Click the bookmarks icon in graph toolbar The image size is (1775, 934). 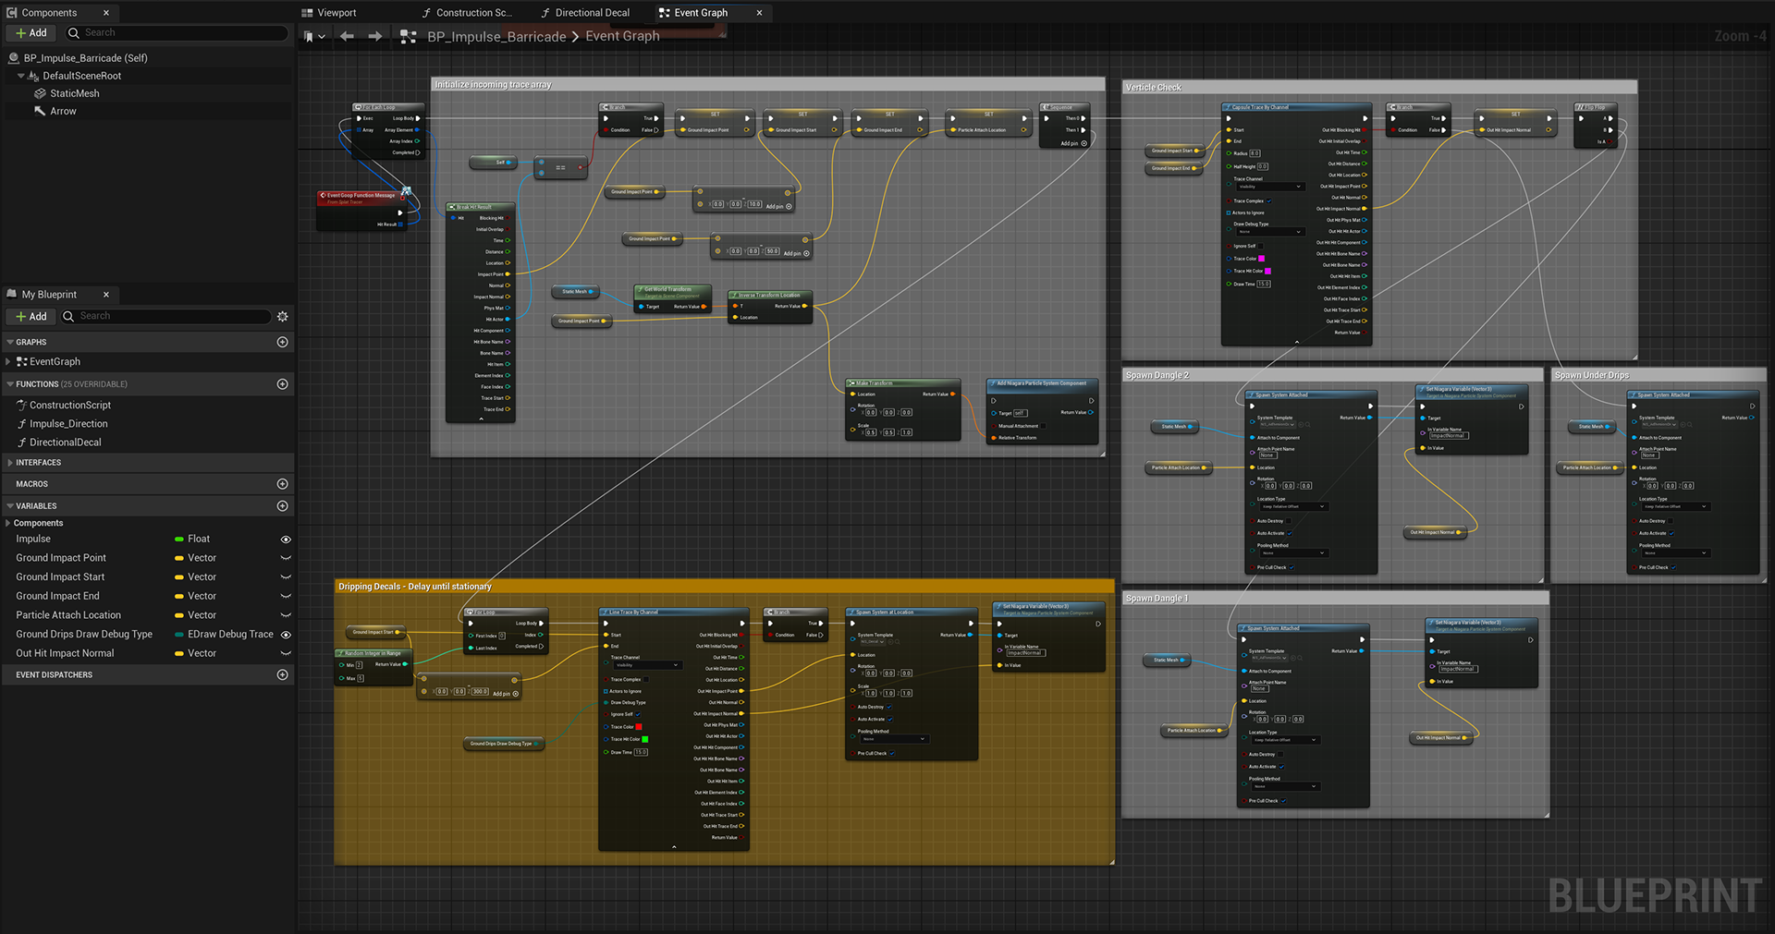pyautogui.click(x=310, y=37)
